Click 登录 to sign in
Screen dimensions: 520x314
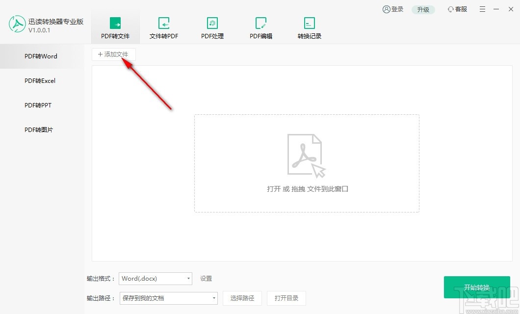[x=393, y=9]
